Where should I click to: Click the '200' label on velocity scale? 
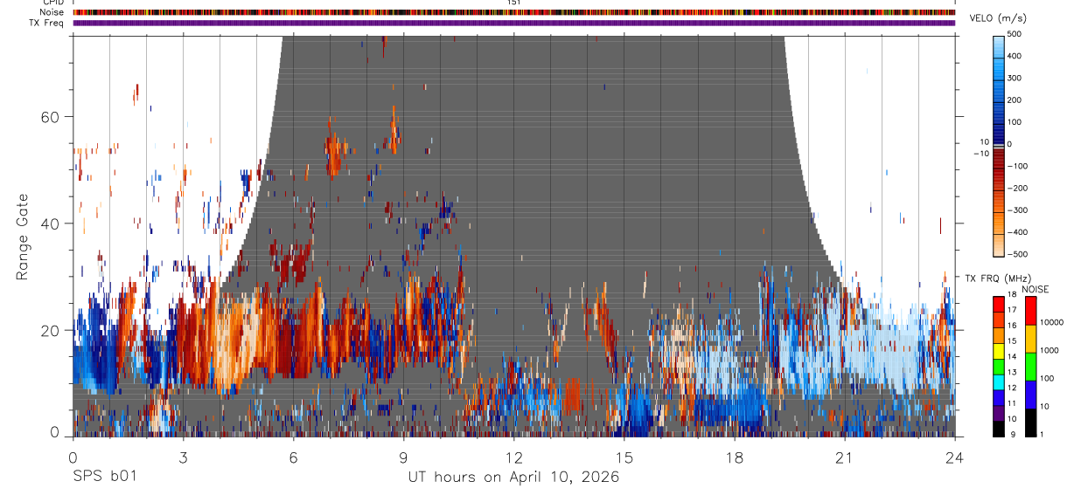[1015, 100]
